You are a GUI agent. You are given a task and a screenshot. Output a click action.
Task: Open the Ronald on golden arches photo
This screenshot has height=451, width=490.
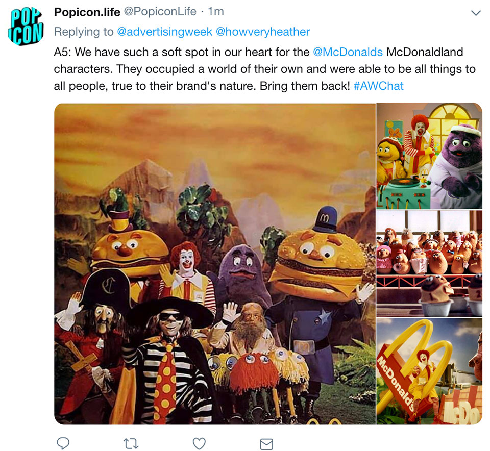tap(429, 371)
